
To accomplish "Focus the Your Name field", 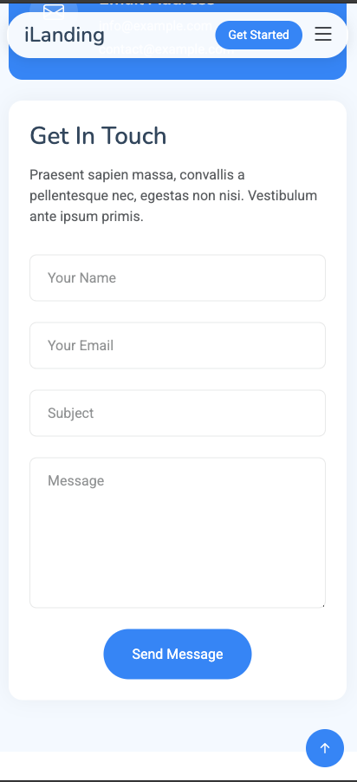I will coord(178,277).
